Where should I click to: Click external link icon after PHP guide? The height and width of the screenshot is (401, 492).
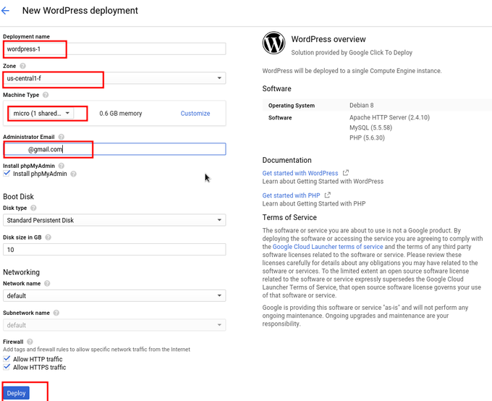point(327,195)
